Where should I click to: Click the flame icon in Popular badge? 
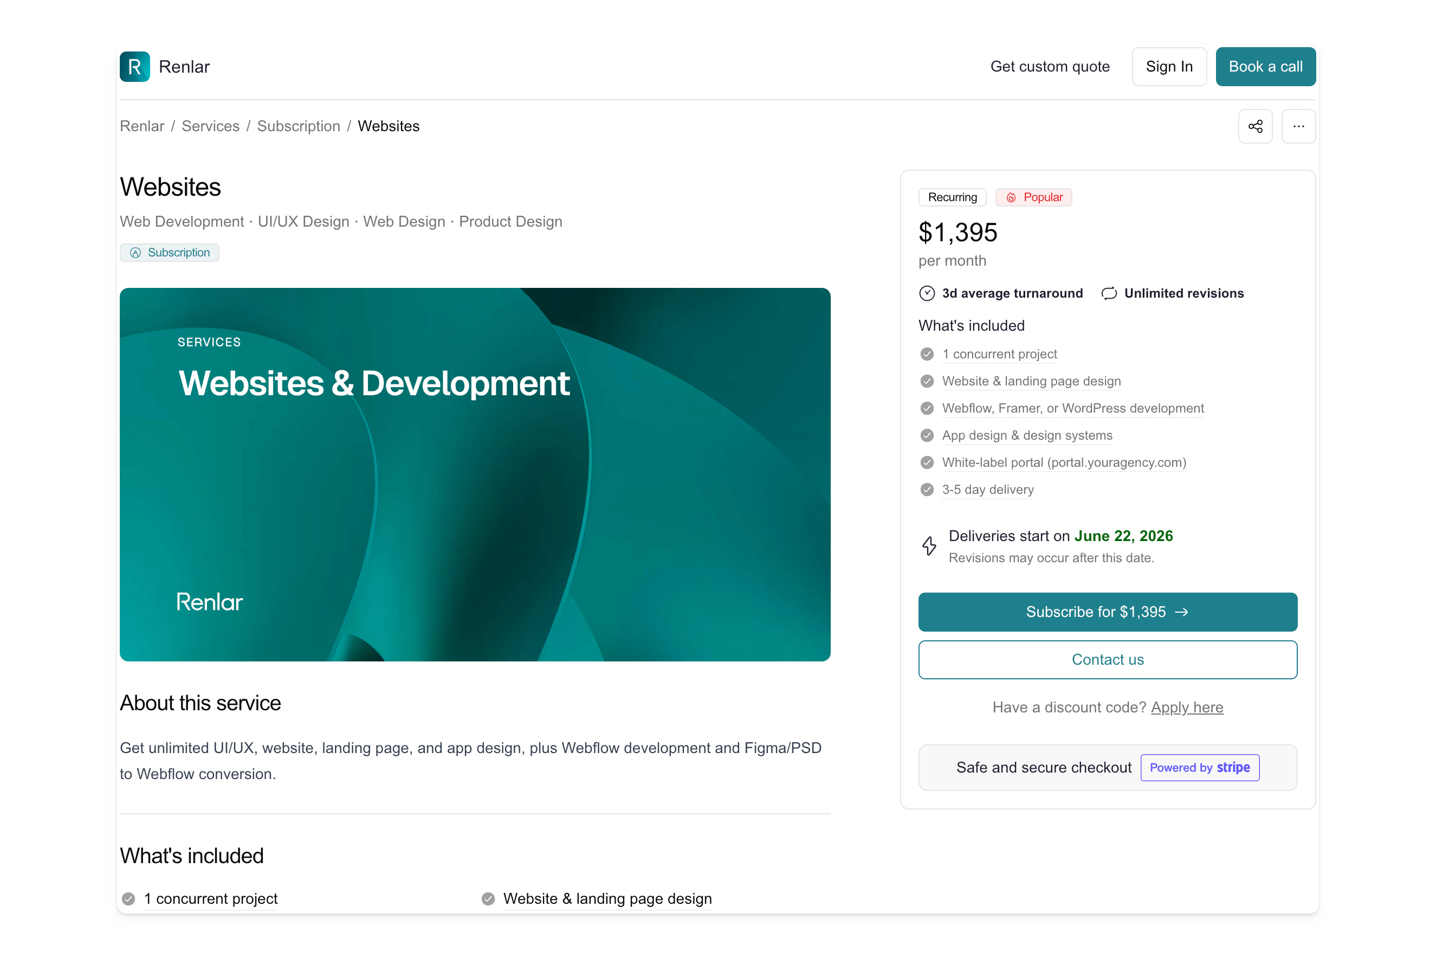(1011, 197)
